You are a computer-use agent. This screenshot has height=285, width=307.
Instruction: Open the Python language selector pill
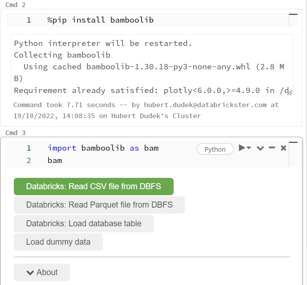coord(215,149)
